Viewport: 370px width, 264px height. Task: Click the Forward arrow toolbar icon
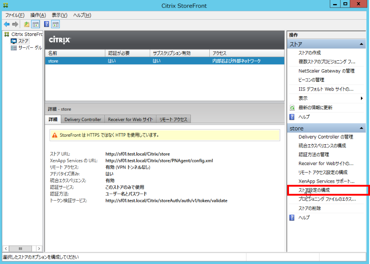[15, 24]
